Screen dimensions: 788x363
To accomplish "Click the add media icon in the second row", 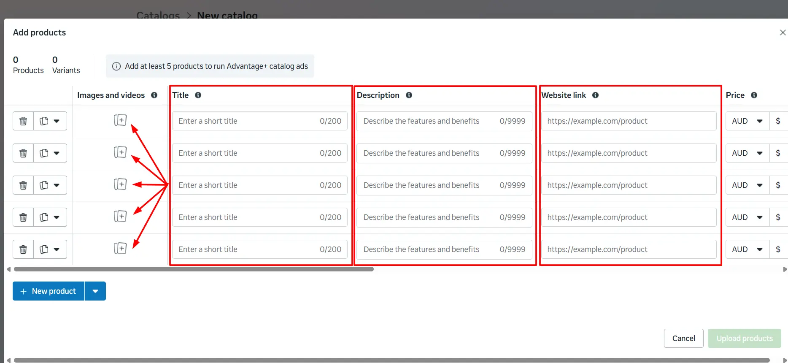I will coord(120,152).
